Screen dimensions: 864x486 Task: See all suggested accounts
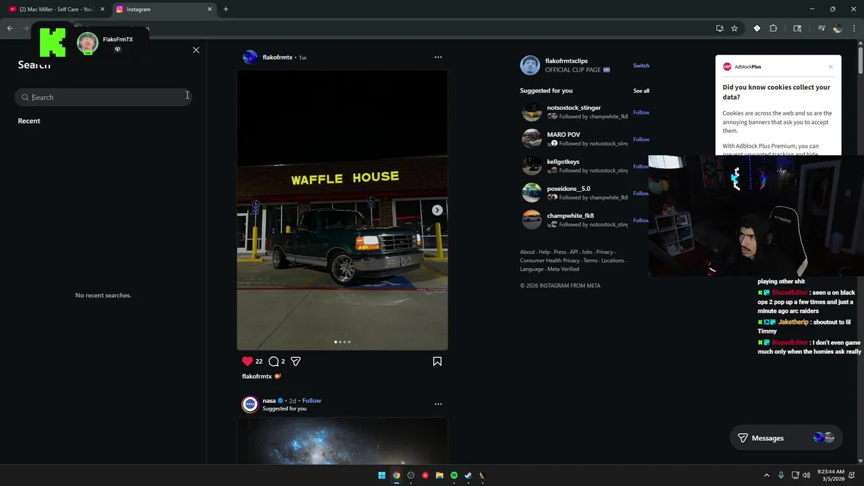(641, 90)
